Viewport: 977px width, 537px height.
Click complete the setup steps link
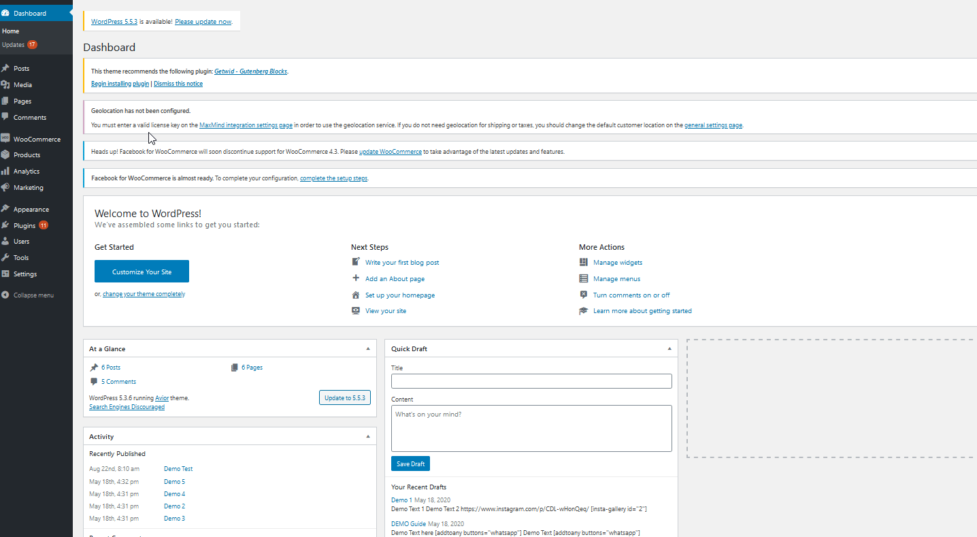(334, 178)
